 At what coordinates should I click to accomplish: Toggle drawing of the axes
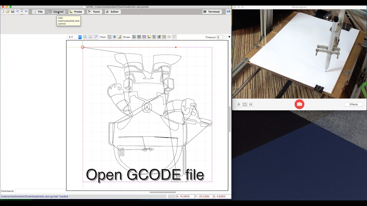click(x=134, y=37)
